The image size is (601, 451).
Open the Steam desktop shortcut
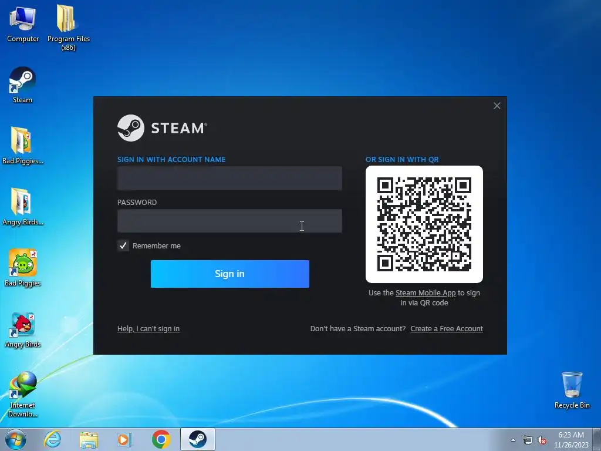pyautogui.click(x=22, y=85)
